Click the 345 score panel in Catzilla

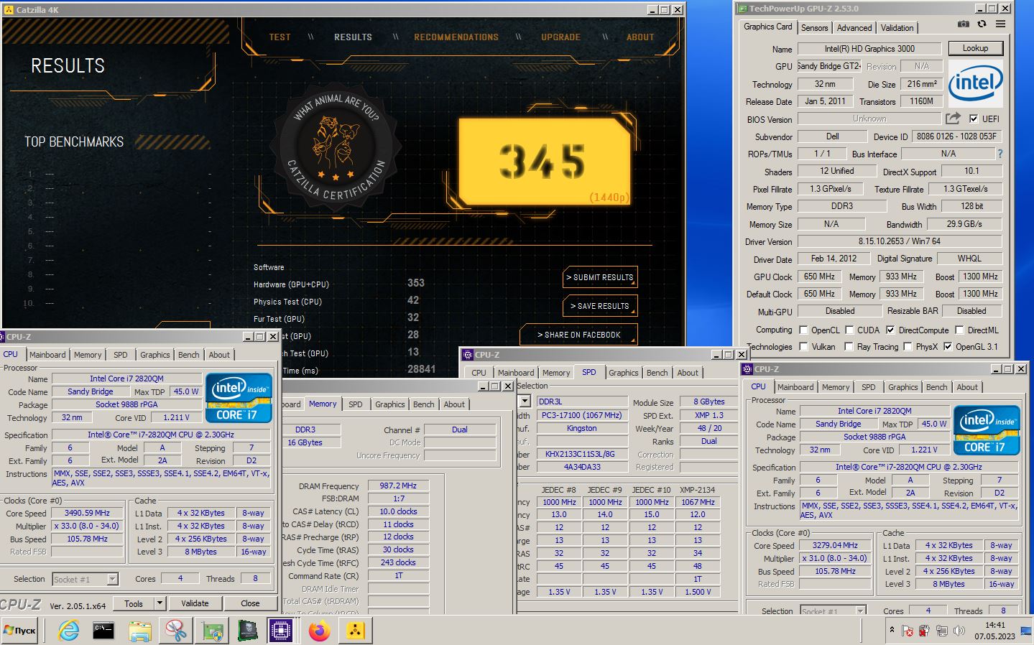point(544,161)
